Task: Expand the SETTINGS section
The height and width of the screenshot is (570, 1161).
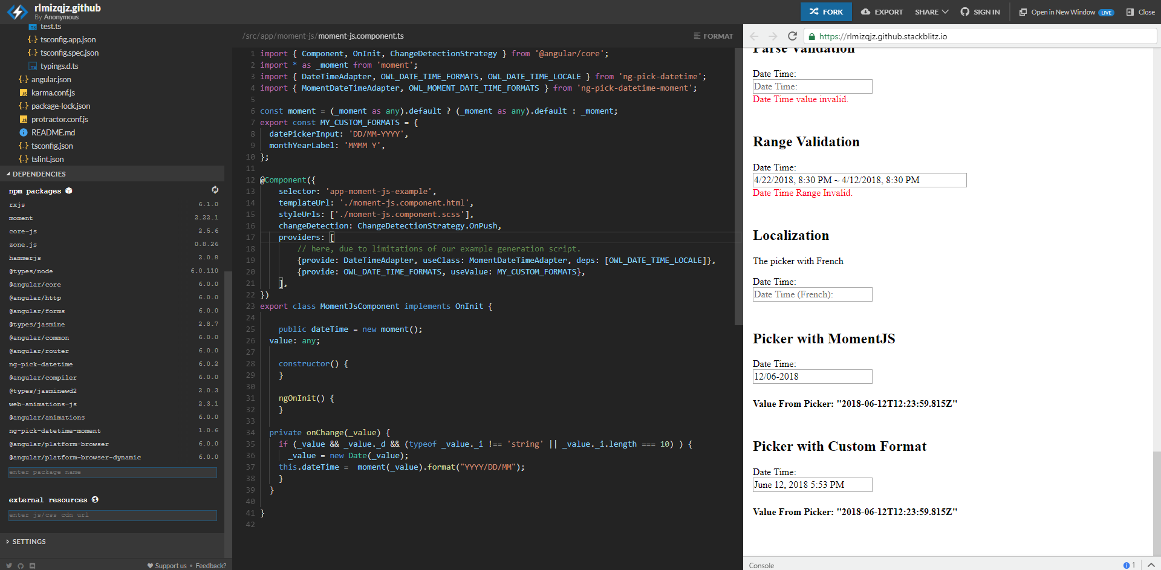Action: tap(30, 542)
